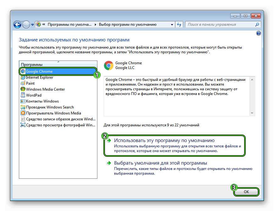This screenshot has height=211, width=274.
Task: Click the Windows Contacts card icon
Action: (23, 101)
